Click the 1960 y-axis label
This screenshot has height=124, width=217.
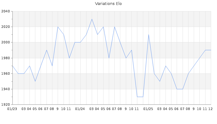click(6, 74)
